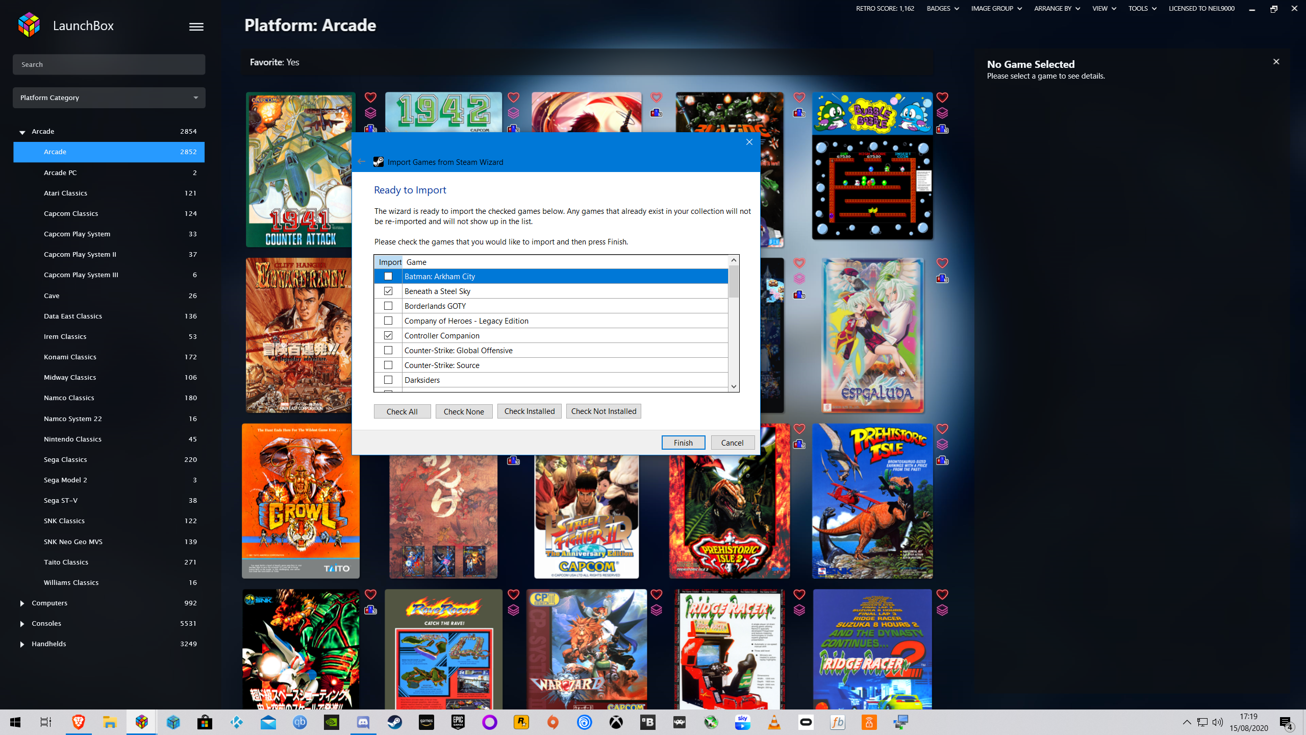Viewport: 1306px width, 735px height.
Task: Open Steam from the taskbar
Action: pos(394,722)
